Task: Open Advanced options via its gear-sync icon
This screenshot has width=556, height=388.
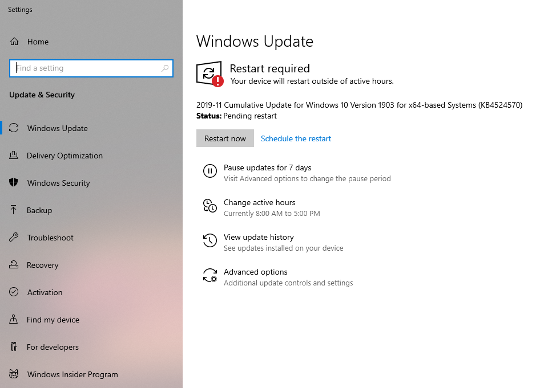Action: pos(209,275)
